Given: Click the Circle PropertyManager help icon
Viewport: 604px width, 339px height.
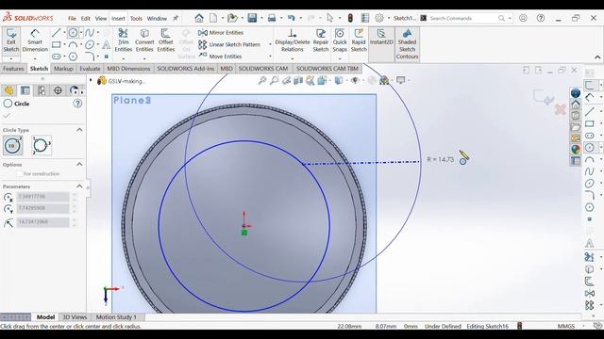Looking at the screenshot, I should tap(77, 104).
